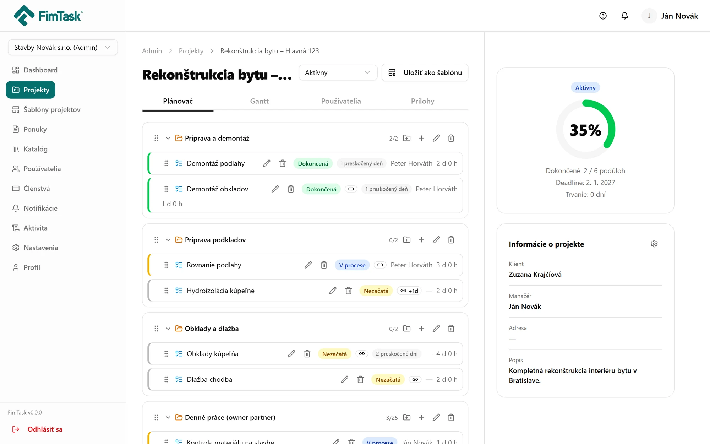
Task: Delete the Demontáž obkladov task
Action: point(291,189)
